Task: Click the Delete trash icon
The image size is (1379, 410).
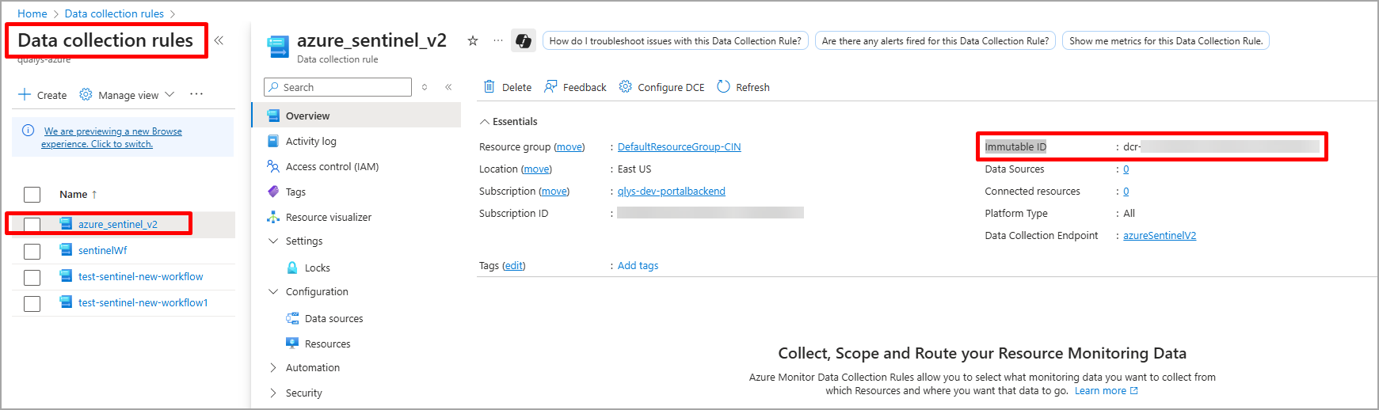Action: 490,87
